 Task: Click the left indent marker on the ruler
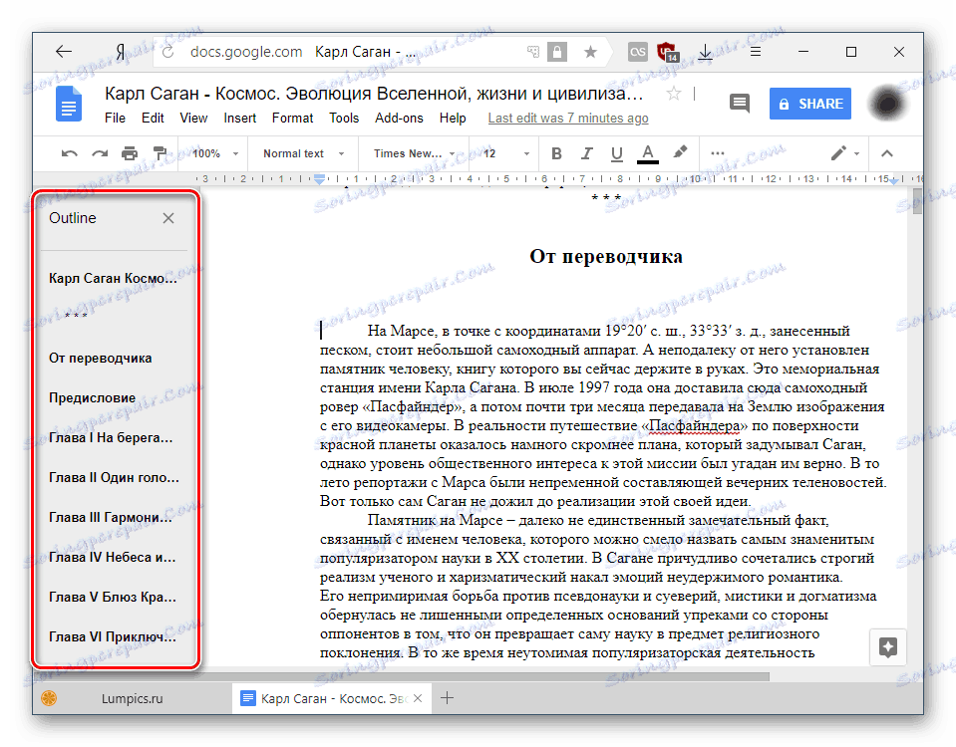click(x=319, y=179)
